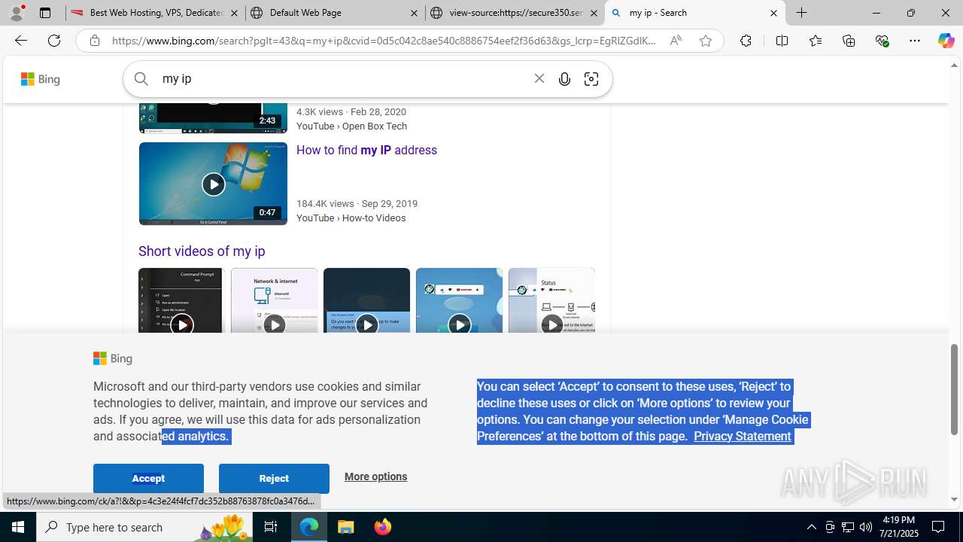963x542 pixels.
Task: Open Split screen view
Action: pos(782,41)
